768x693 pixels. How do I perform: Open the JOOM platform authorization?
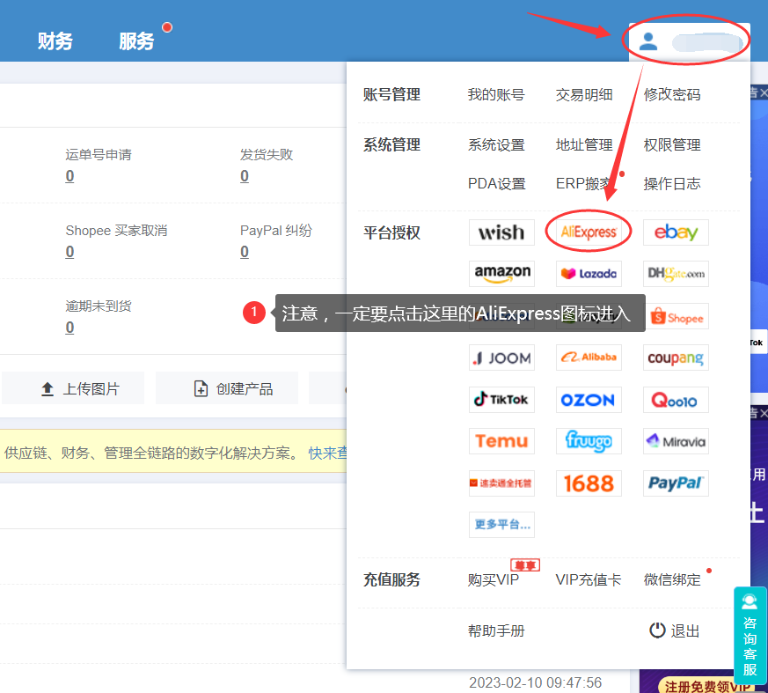501,358
